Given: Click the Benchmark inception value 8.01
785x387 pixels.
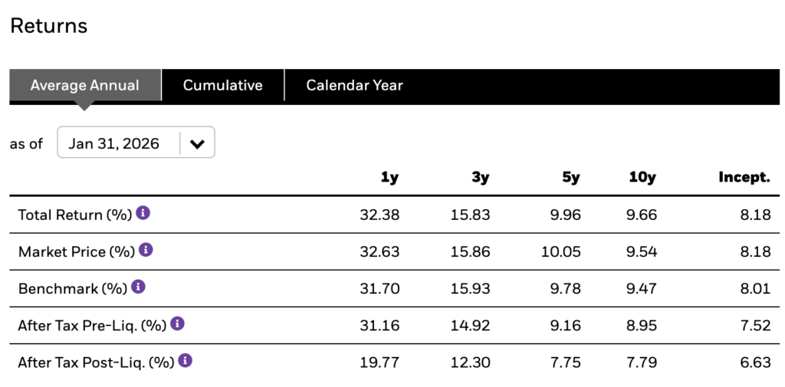Looking at the screenshot, I should (x=756, y=288).
